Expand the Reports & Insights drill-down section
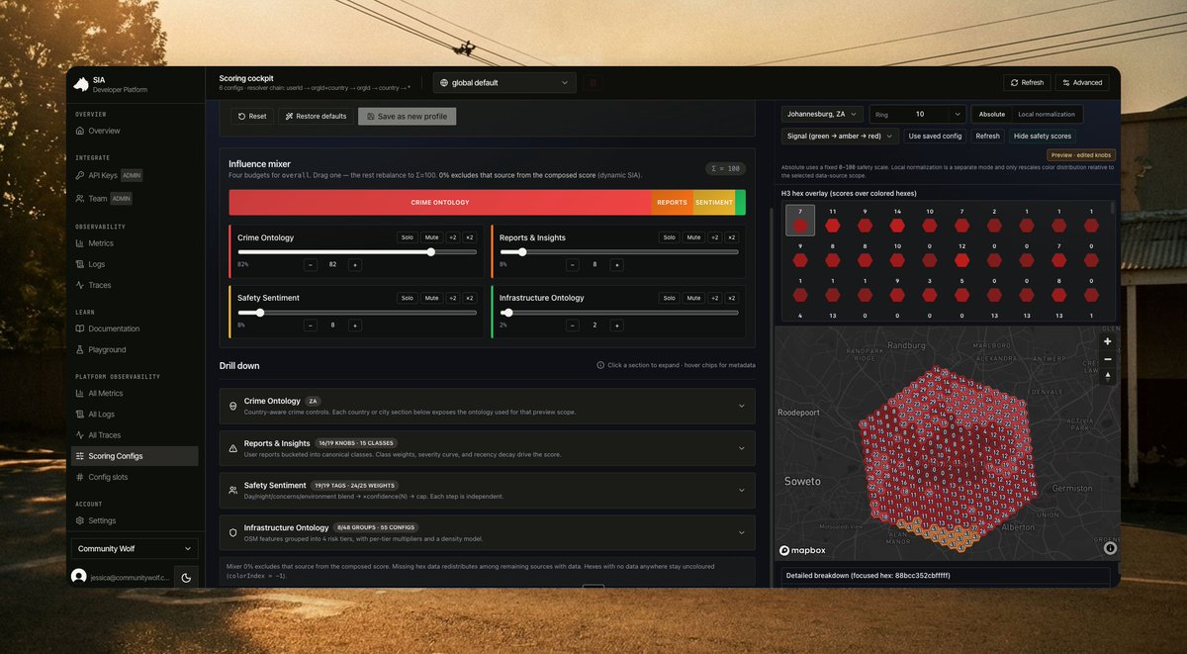The height and width of the screenshot is (654, 1187). (x=487, y=448)
